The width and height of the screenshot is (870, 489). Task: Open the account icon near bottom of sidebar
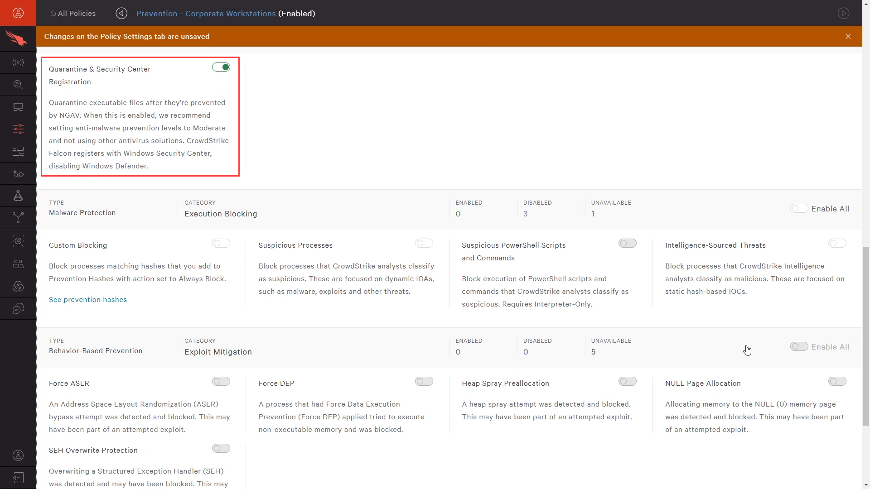(18, 455)
